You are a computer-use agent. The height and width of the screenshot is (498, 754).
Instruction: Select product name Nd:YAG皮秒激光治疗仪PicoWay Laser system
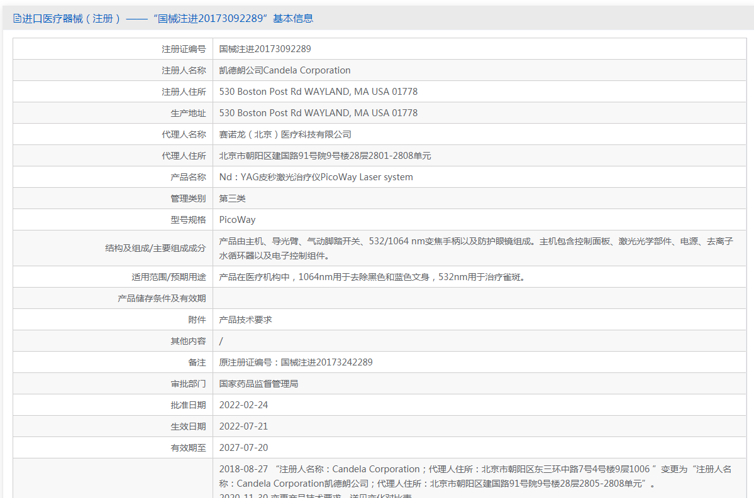point(316,176)
